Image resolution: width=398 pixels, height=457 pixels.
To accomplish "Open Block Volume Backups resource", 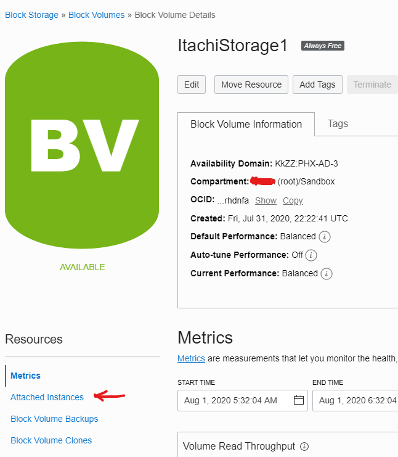I will [x=54, y=419].
